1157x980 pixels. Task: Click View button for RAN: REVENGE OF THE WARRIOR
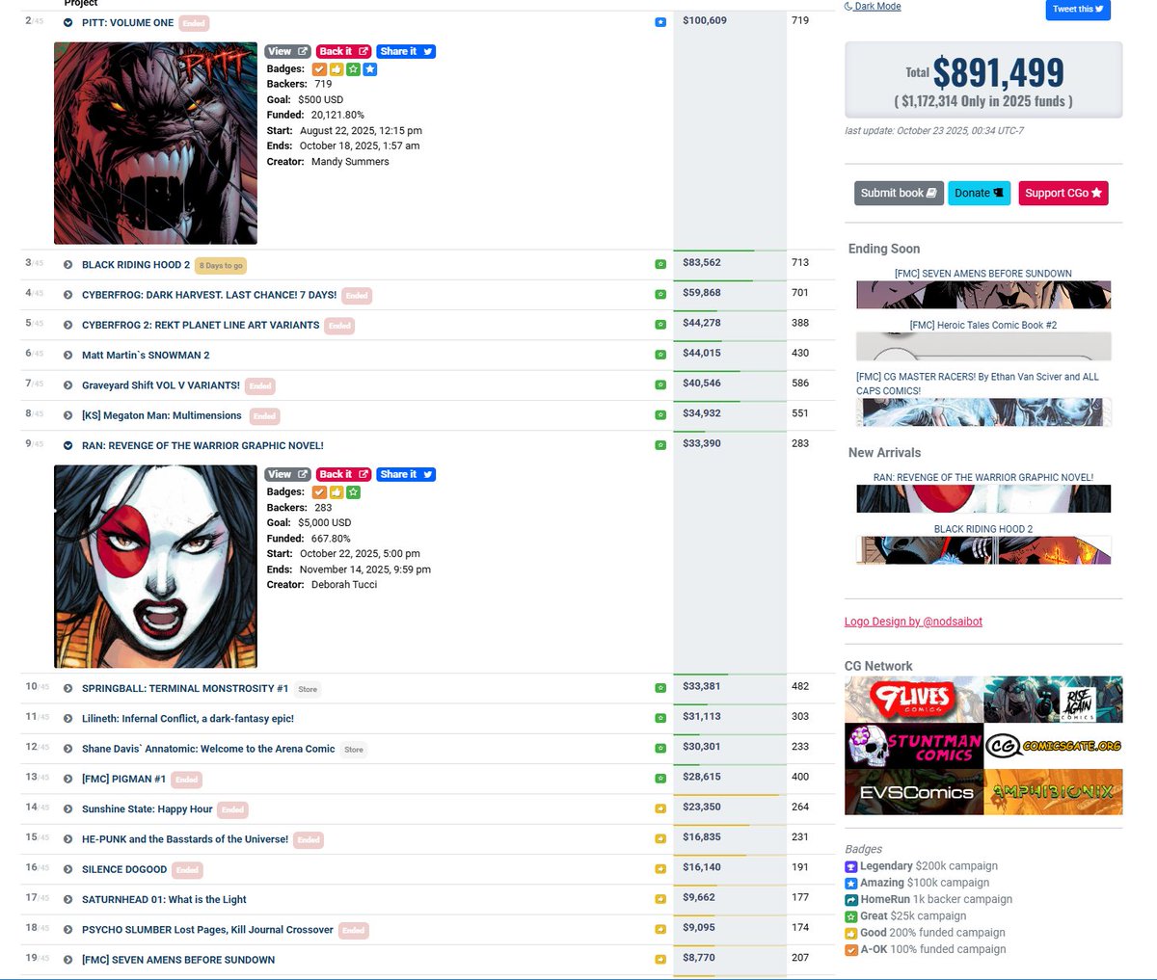[x=287, y=474]
